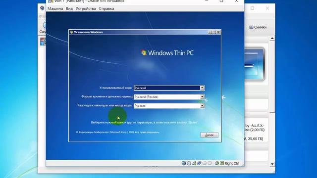Click the shared folders status icon
The width and height of the screenshot is (317, 178).
pos(205,163)
